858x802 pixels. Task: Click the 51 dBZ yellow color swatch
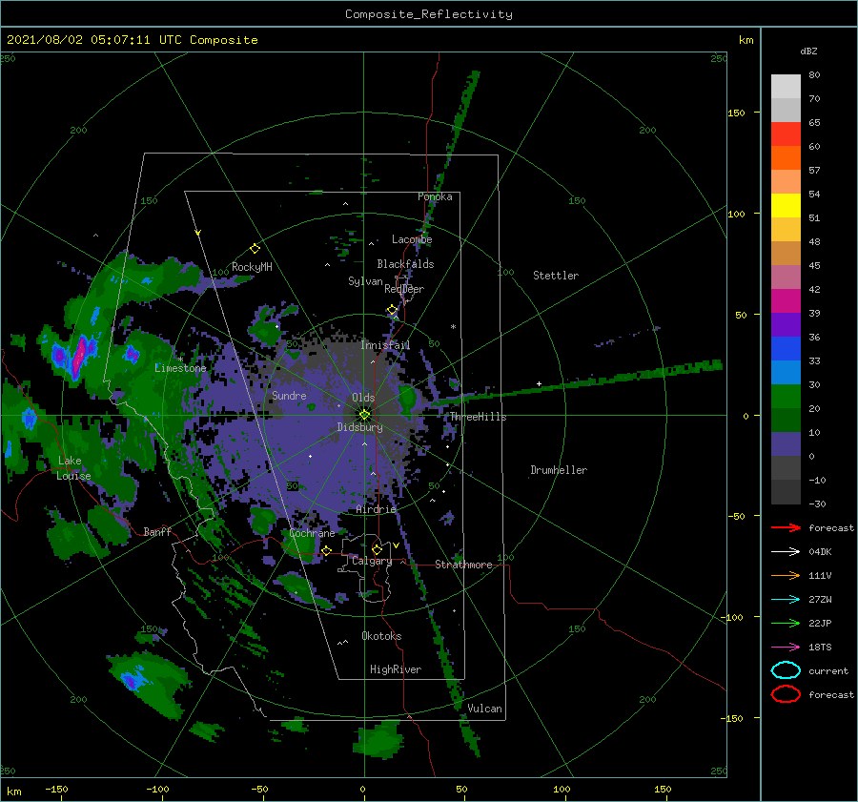(x=786, y=205)
